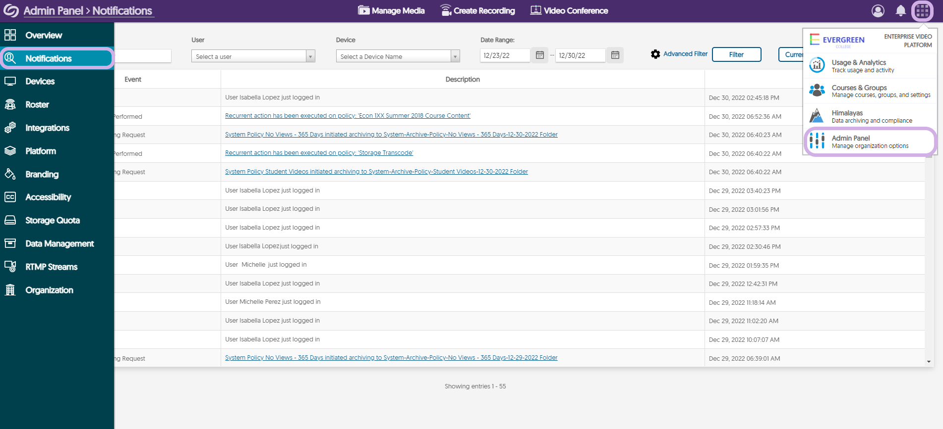Image resolution: width=943 pixels, height=429 pixels.
Task: Click the user profile avatar icon
Action: coord(878,11)
